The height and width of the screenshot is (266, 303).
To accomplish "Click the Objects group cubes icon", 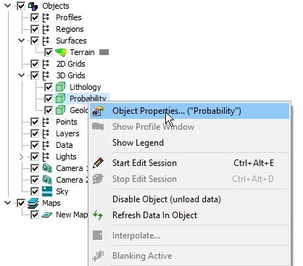I will (x=33, y=6).
